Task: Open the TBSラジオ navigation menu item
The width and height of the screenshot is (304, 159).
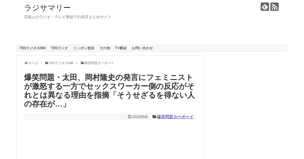Action: click(x=59, y=48)
